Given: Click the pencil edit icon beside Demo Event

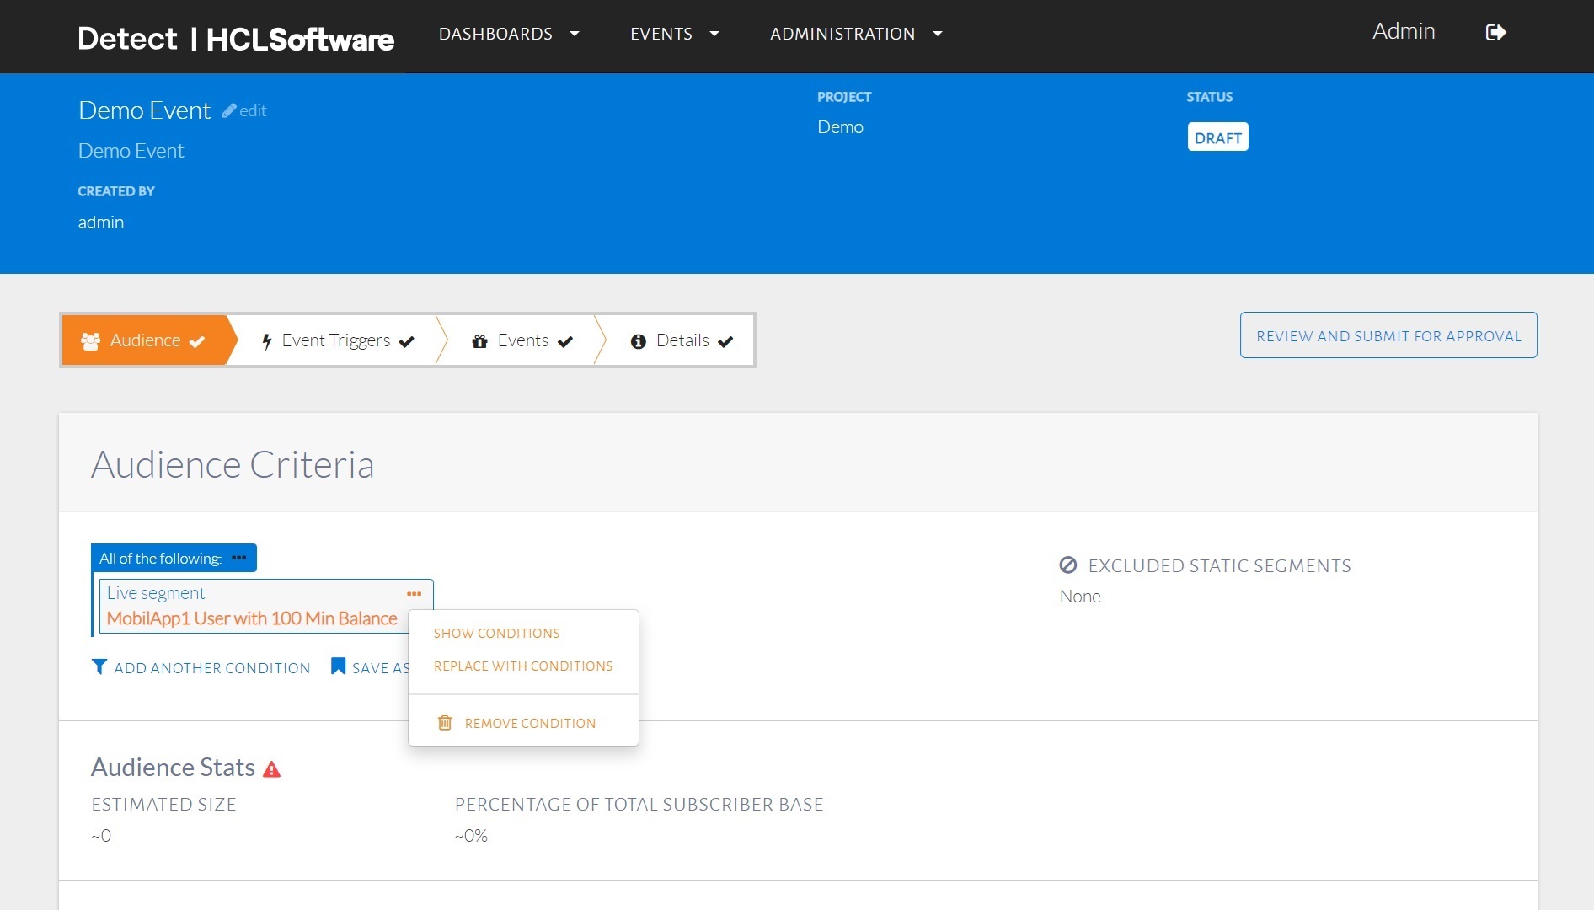Looking at the screenshot, I should coord(229,110).
